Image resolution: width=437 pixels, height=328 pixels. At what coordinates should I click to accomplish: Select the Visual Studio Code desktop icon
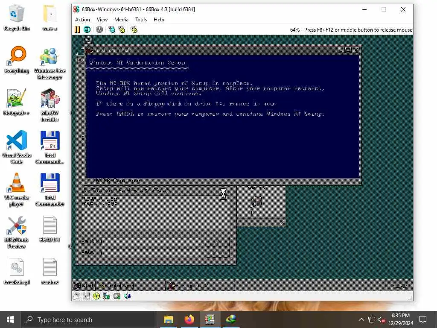17,147
